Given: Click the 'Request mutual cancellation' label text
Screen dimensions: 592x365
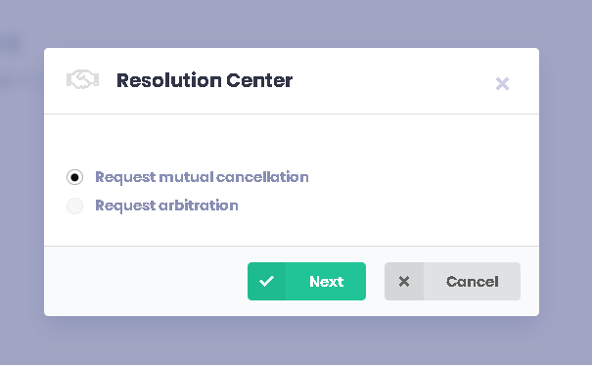Looking at the screenshot, I should point(202,177).
